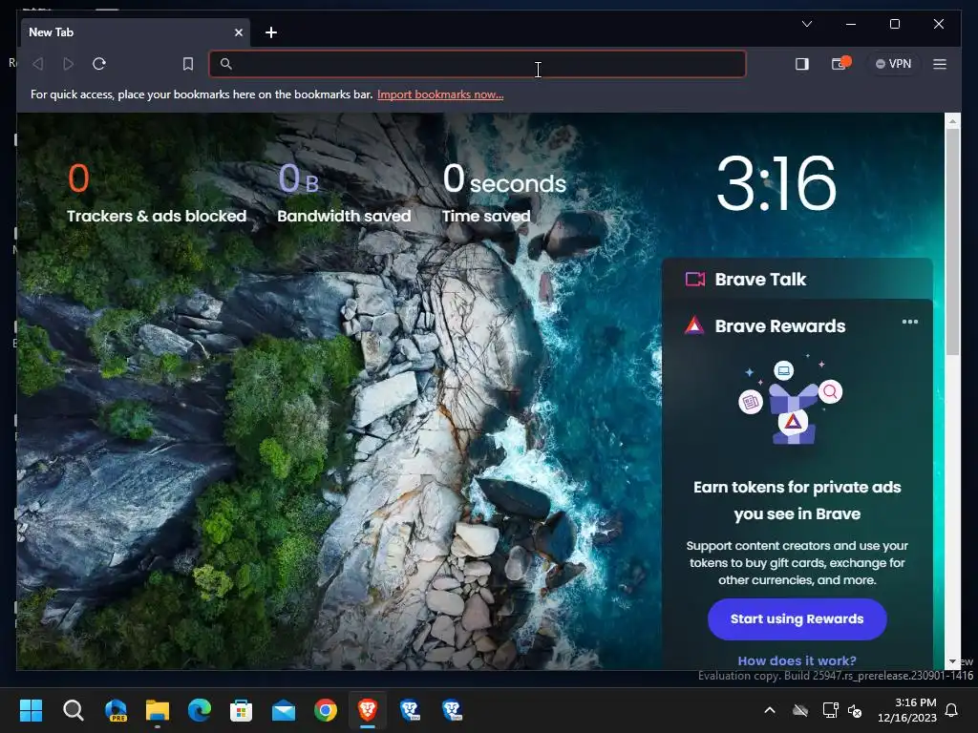
Task: Click the Rewards gift illustration
Action: point(791,399)
